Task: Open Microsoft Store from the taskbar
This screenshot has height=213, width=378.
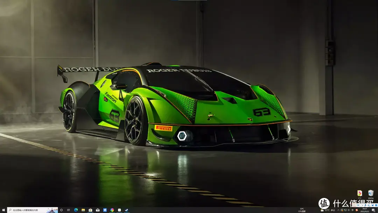Action: tap(90, 210)
